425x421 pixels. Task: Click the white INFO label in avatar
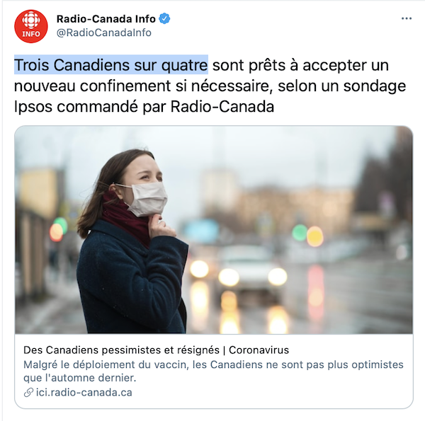tap(31, 34)
